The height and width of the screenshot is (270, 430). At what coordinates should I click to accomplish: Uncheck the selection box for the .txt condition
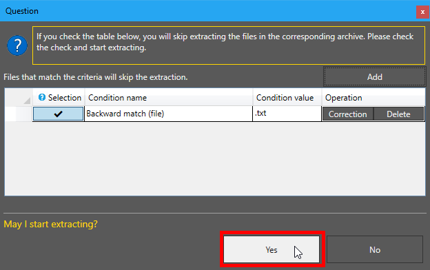tap(58, 114)
